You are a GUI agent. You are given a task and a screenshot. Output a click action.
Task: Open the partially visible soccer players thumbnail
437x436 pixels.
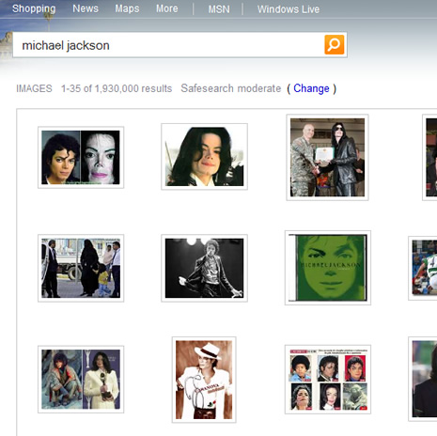[x=423, y=268]
